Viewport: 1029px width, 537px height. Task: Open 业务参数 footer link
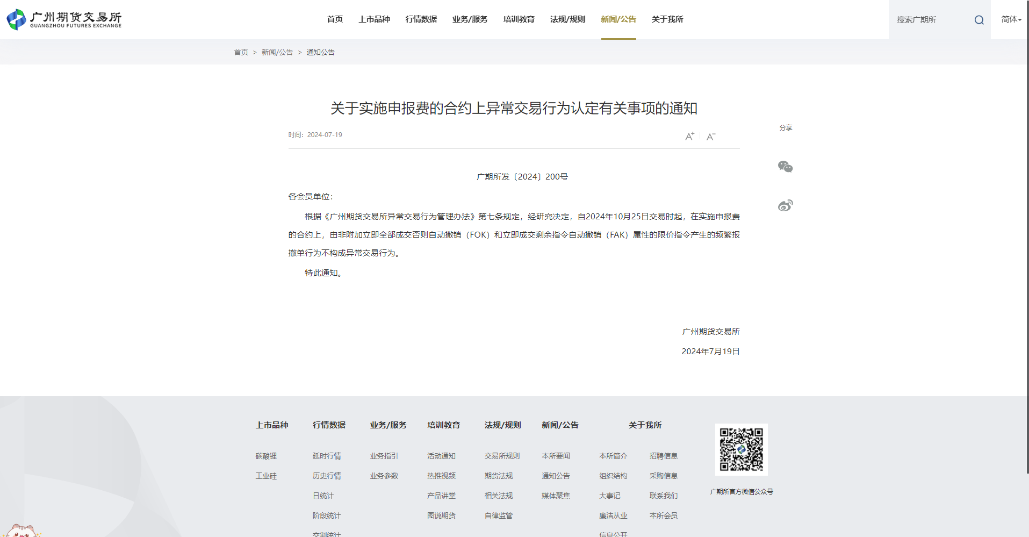pyautogui.click(x=384, y=476)
